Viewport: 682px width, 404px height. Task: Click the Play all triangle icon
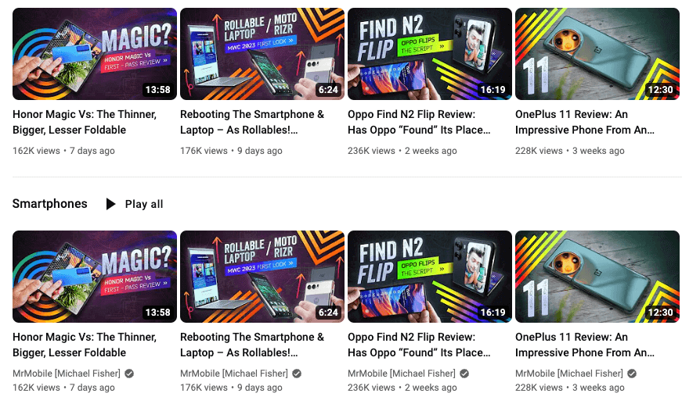pyautogui.click(x=111, y=204)
